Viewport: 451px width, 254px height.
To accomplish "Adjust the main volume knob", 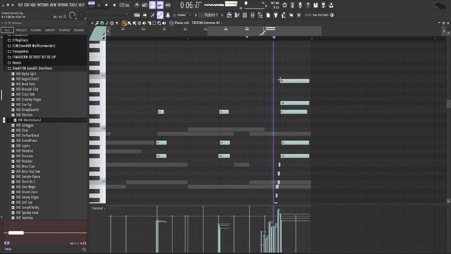I will click(72, 15).
